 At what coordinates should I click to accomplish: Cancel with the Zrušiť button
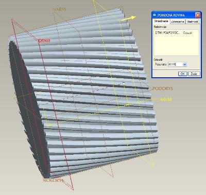pos(194,74)
